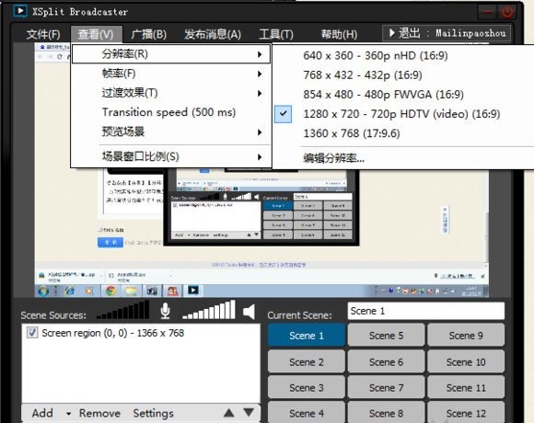Open the 发布消息(A) menu
534x423 pixels.
click(213, 34)
